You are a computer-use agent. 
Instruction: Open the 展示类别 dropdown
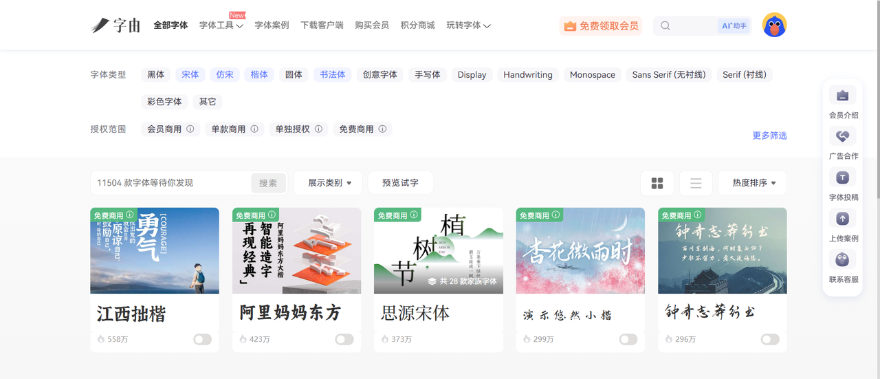coord(329,183)
